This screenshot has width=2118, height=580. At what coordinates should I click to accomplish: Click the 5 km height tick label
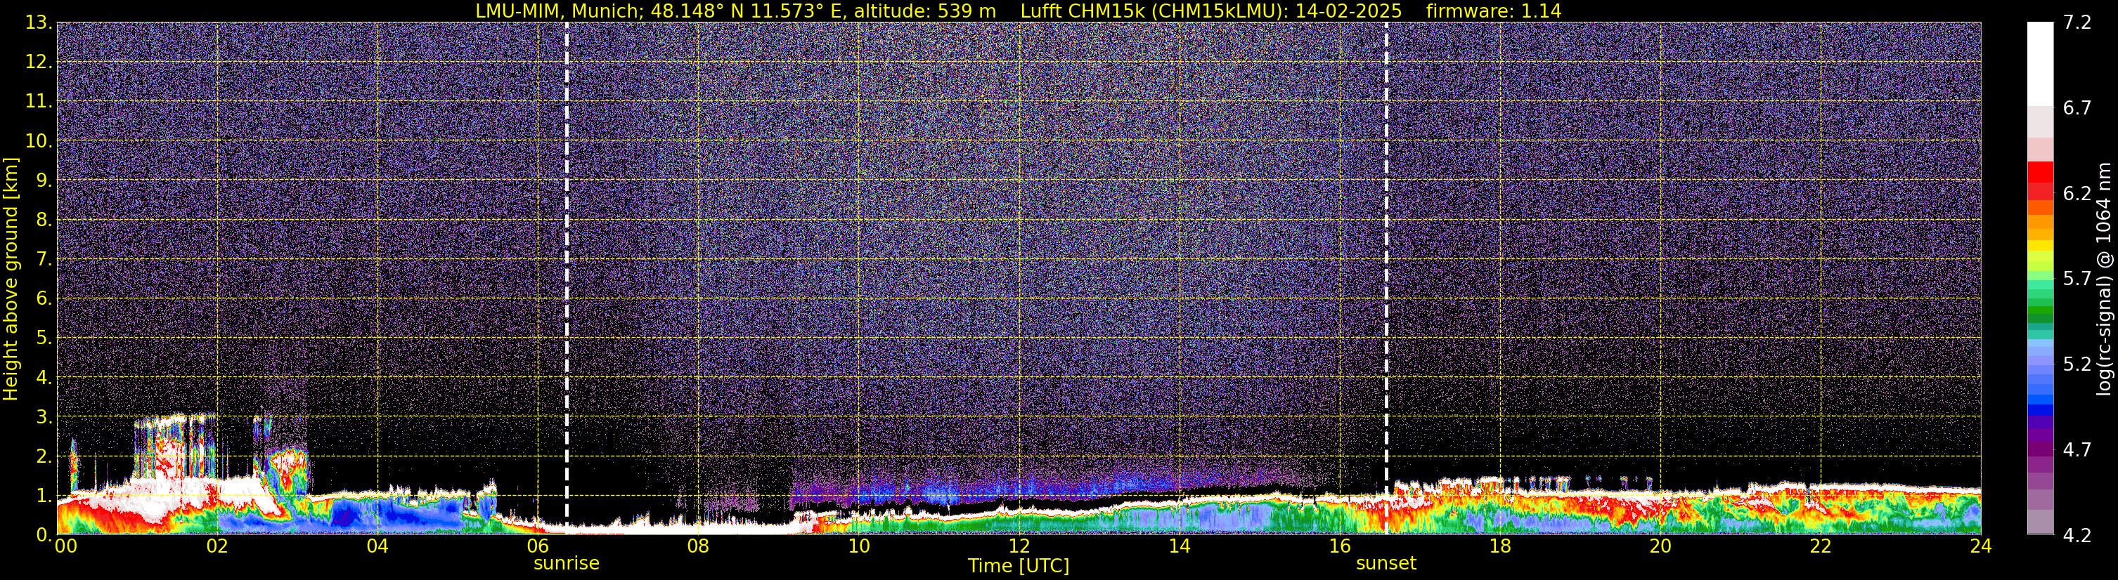(44, 338)
